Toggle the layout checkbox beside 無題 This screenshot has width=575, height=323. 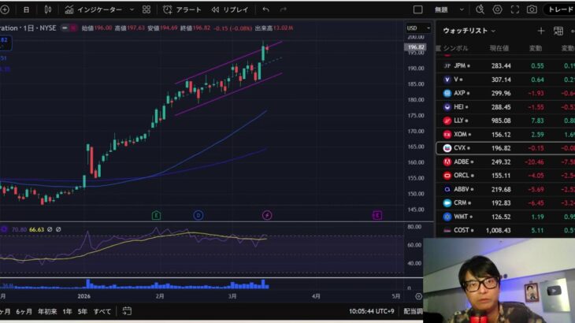(418, 9)
